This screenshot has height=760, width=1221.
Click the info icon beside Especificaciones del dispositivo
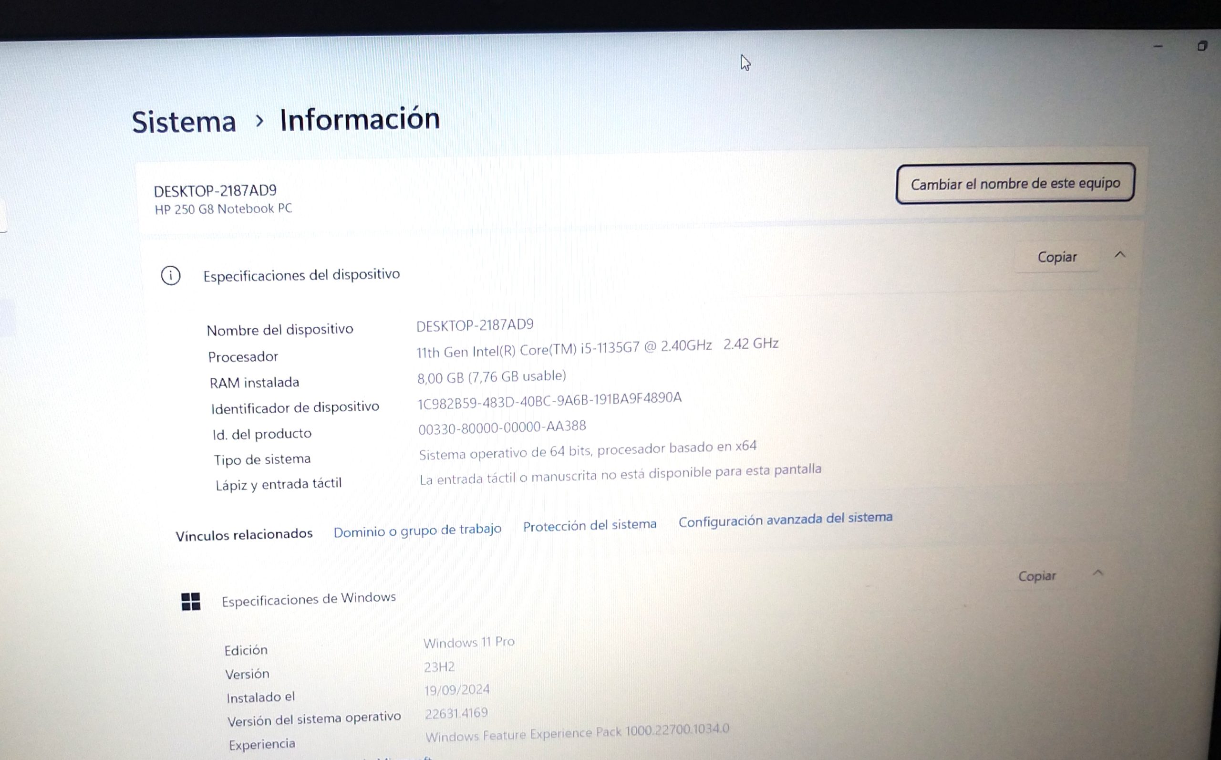pyautogui.click(x=170, y=275)
